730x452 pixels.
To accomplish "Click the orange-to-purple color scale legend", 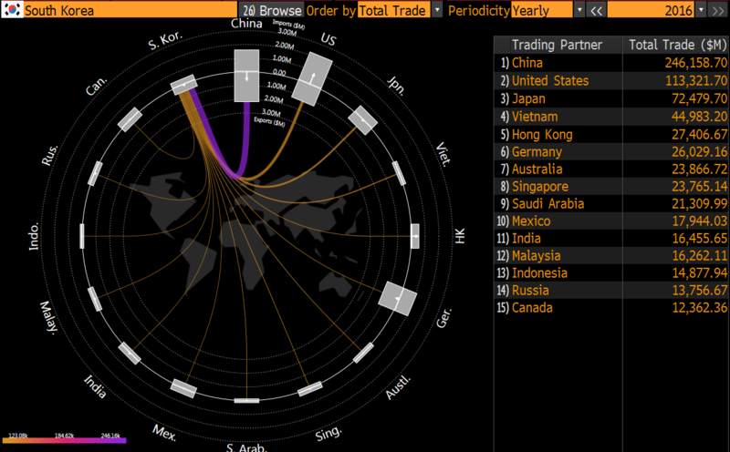I will pyautogui.click(x=64, y=439).
